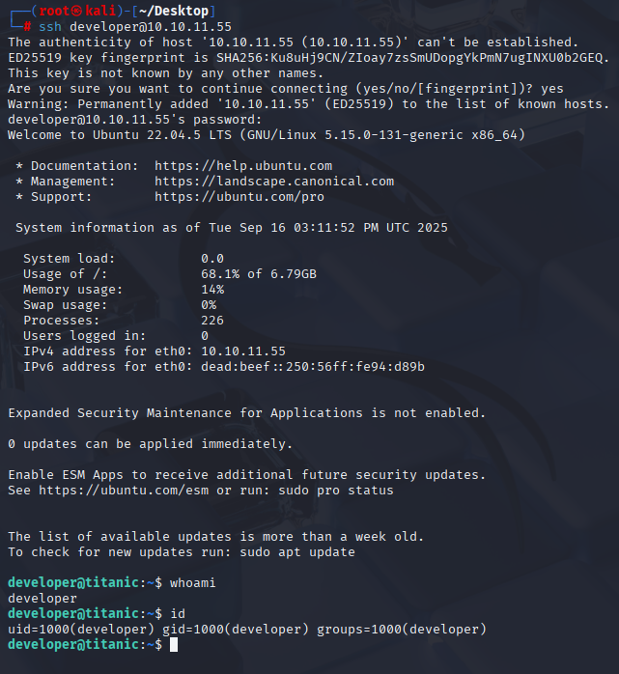Click the SHA256 key fingerprint text
Viewport: 619px width, 674px height.
pyautogui.click(x=409, y=58)
